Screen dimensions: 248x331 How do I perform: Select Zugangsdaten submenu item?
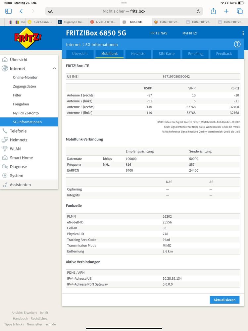tap(25, 86)
